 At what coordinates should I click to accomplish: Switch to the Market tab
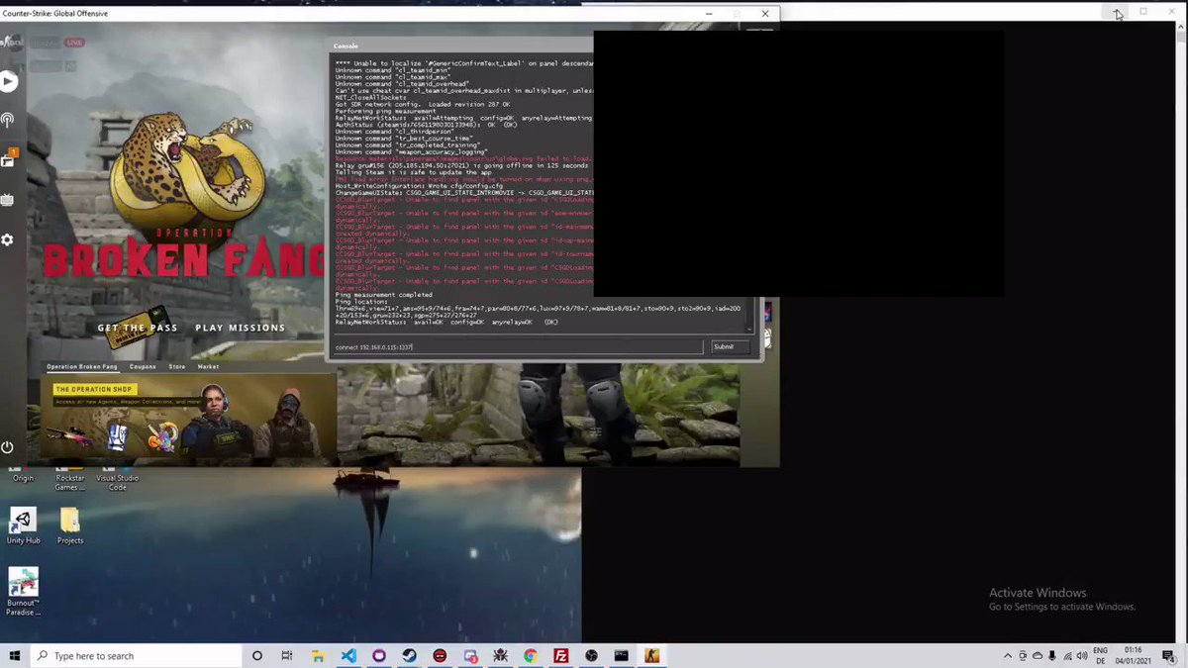pos(208,366)
